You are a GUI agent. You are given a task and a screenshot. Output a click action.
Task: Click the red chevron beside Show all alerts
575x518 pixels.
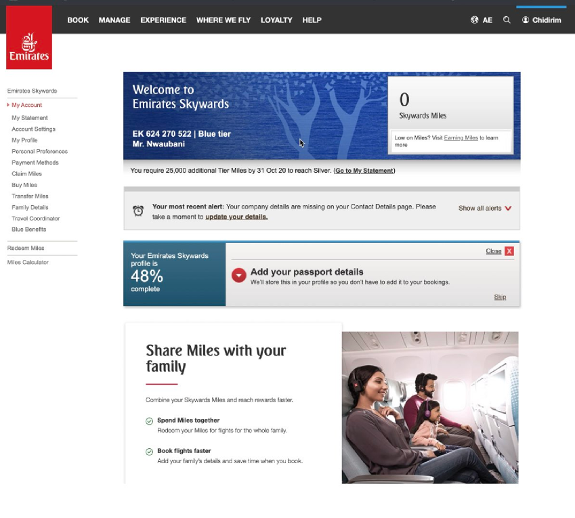[508, 209]
